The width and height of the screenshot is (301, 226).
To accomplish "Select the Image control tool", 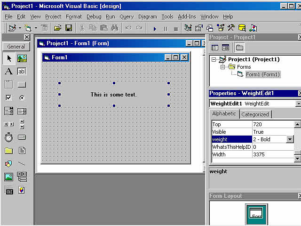I will tap(9, 177).
